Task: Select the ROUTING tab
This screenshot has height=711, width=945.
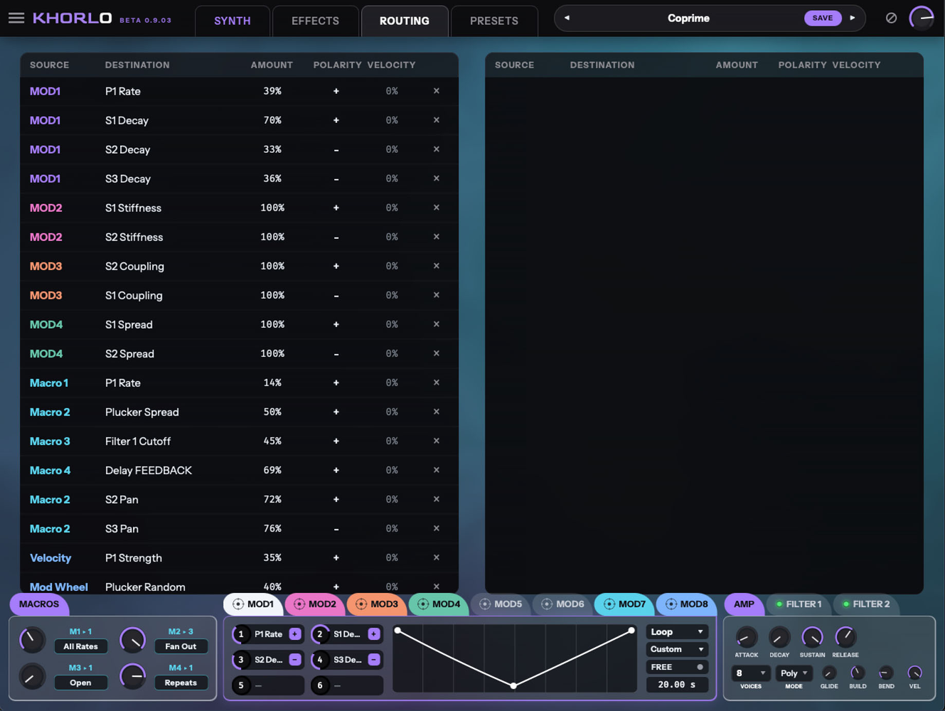Action: pos(405,21)
